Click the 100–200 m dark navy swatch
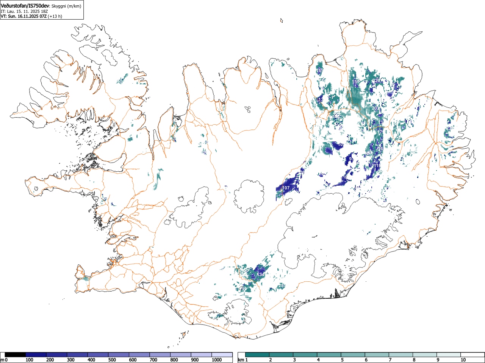Image resolution: width=485 pixels, height=363 pixels. [x=36, y=355]
